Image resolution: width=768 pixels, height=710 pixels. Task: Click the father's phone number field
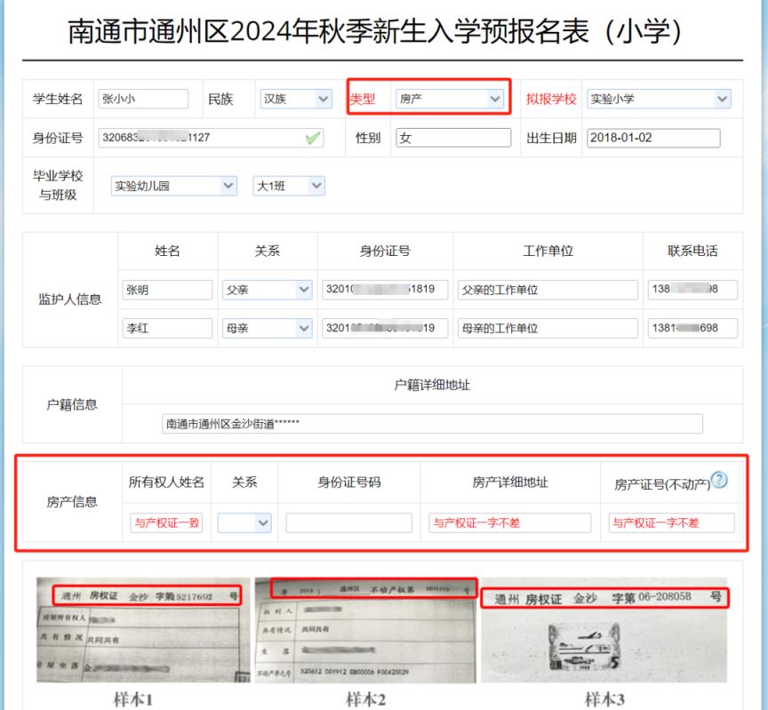click(x=692, y=290)
